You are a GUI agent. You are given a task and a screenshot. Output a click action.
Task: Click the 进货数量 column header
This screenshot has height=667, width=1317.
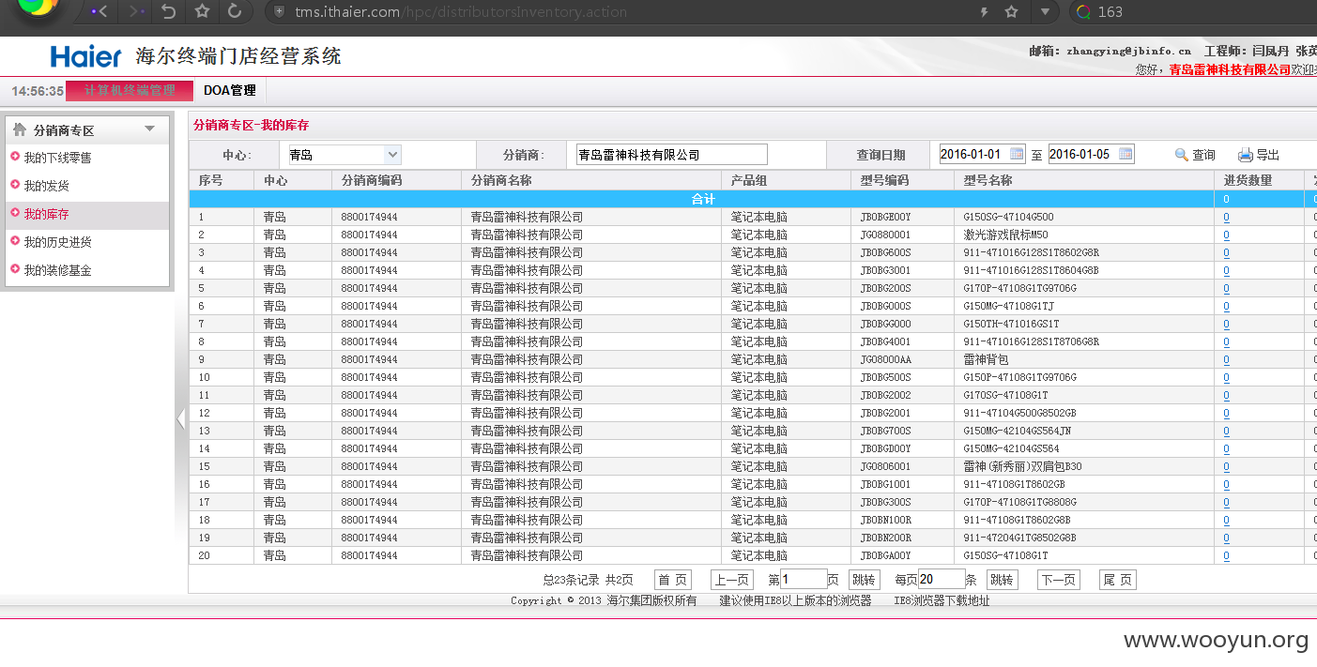[1259, 180]
